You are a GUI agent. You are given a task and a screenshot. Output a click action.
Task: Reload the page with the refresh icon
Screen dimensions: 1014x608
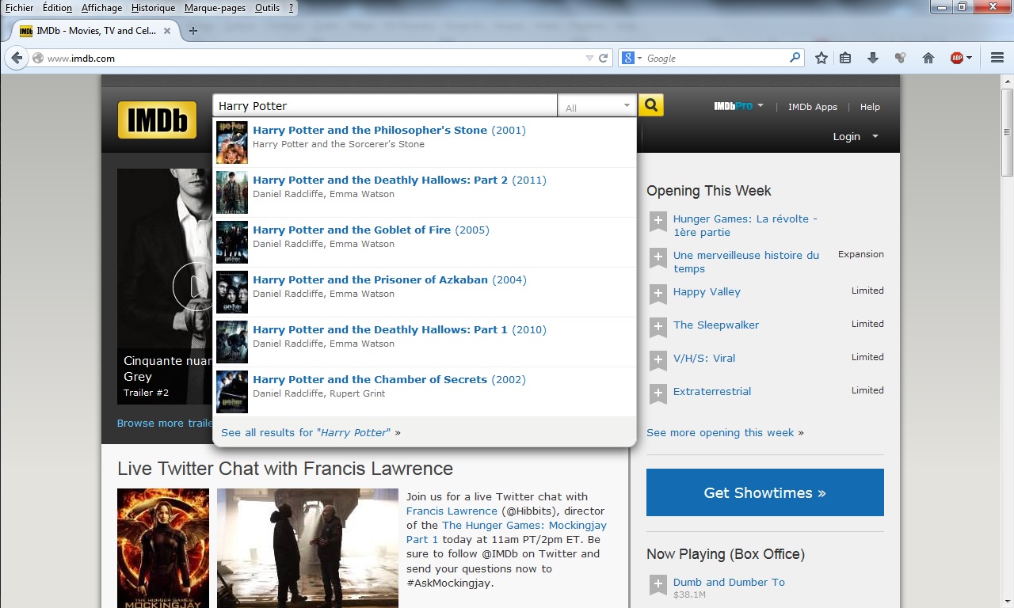point(604,58)
